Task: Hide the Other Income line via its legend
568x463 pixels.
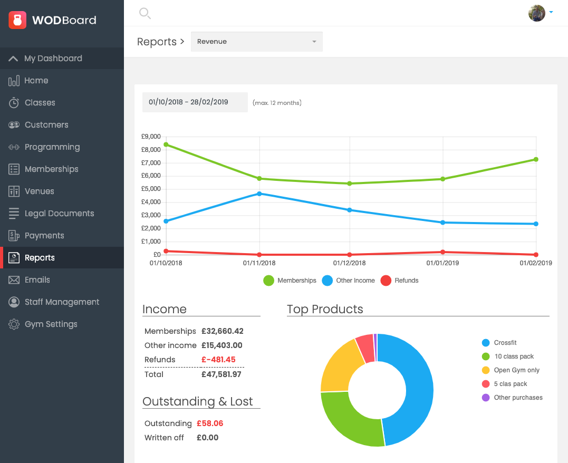Action: [348, 280]
